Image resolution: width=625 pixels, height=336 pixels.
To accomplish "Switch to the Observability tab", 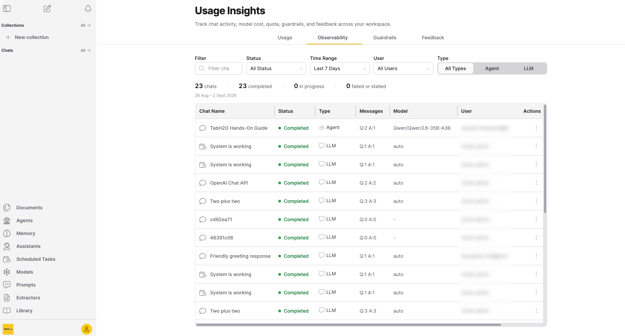I will tap(332, 38).
